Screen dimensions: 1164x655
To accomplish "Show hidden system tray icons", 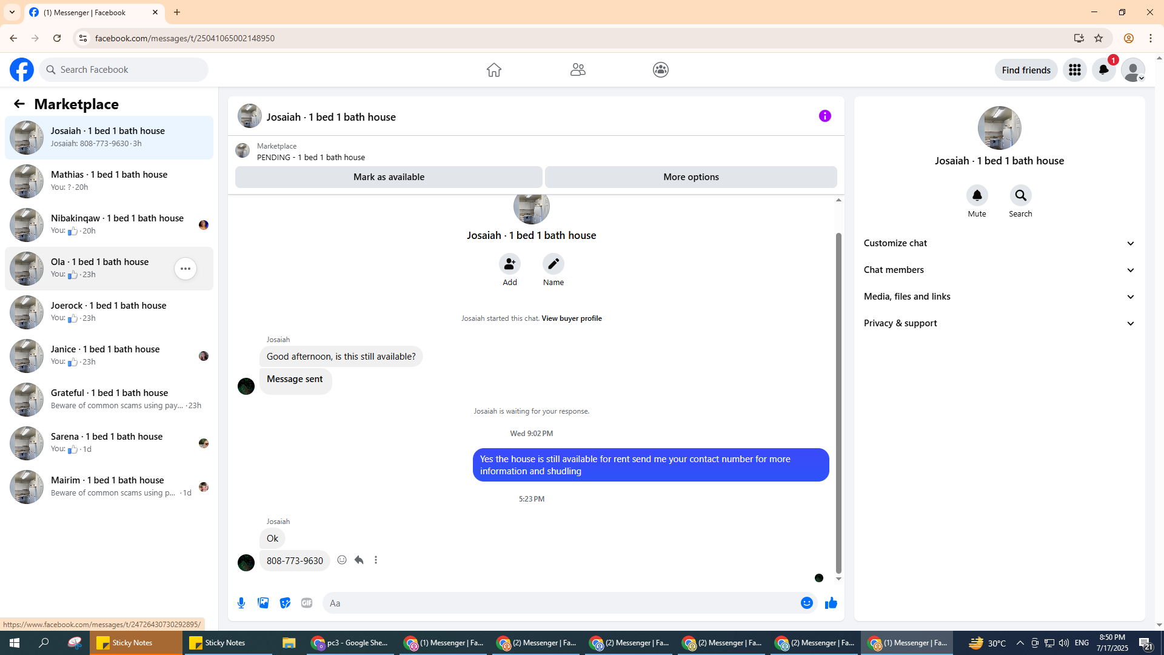I will (x=1020, y=643).
